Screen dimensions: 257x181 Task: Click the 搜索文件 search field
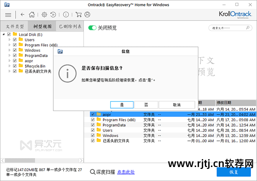click(x=230, y=28)
